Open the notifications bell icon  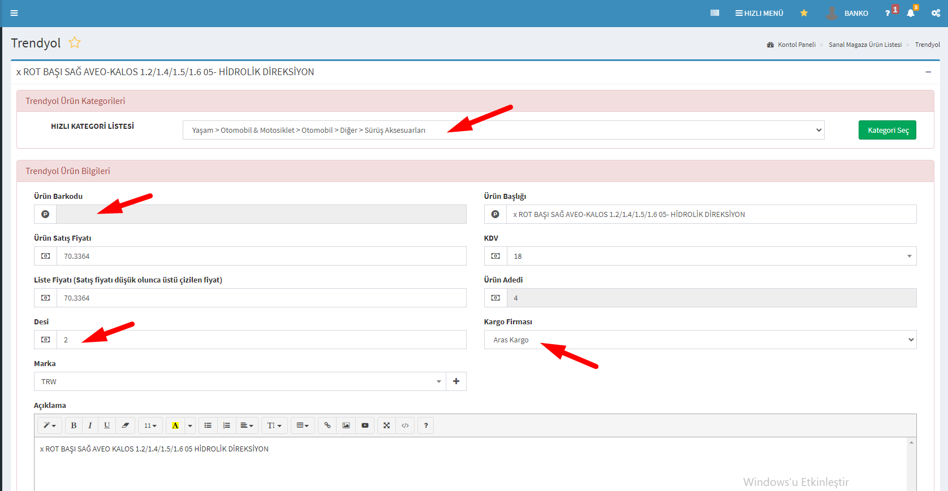point(910,13)
